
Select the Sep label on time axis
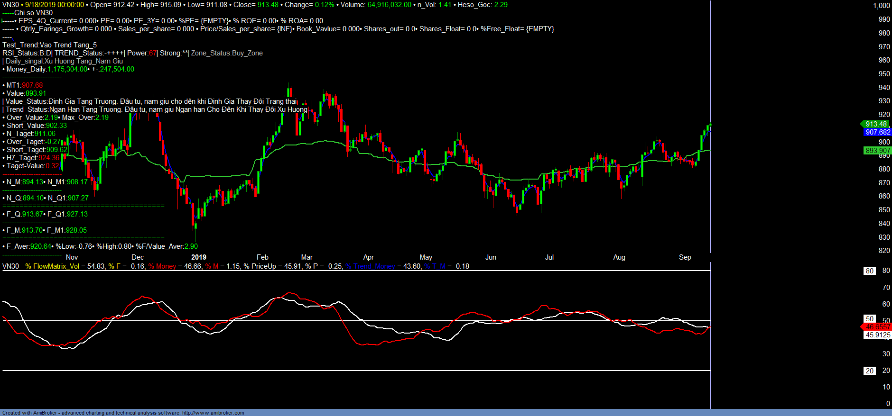click(x=685, y=257)
